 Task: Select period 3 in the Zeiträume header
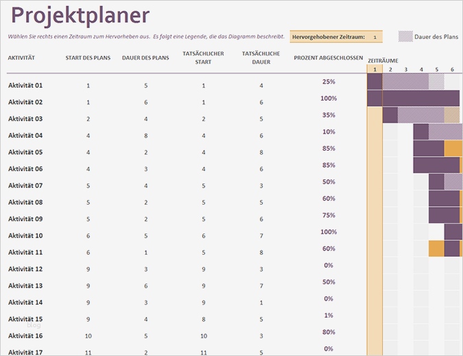coord(405,69)
